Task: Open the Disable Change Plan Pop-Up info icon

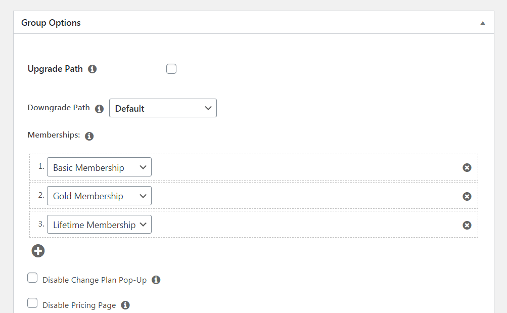Action: click(156, 280)
